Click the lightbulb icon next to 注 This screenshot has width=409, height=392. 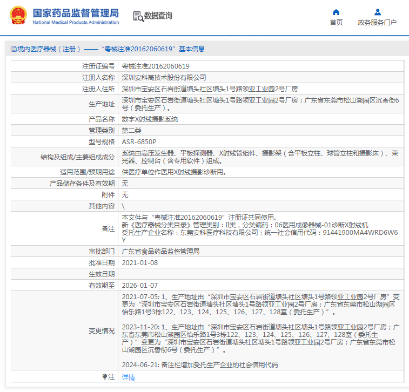(105, 377)
